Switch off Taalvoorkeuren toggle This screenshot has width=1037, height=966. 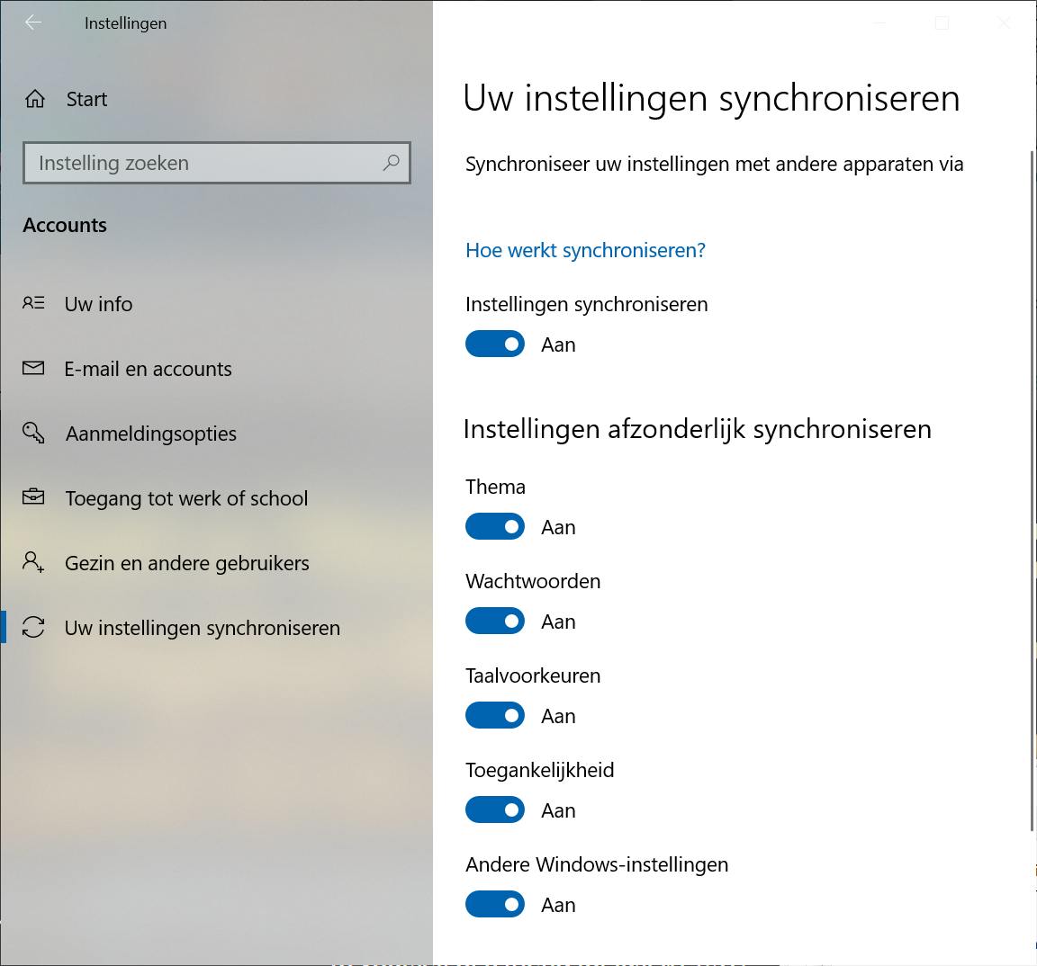pyautogui.click(x=495, y=715)
